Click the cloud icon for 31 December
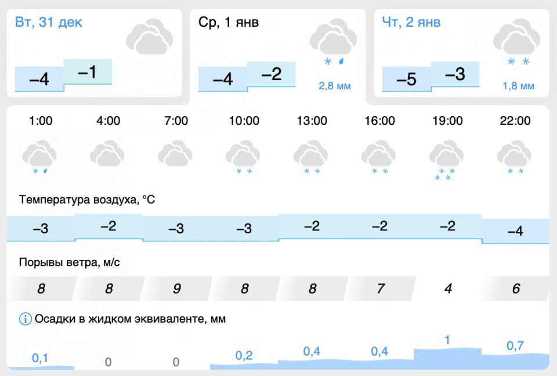The width and height of the screenshot is (557, 376). point(149,37)
